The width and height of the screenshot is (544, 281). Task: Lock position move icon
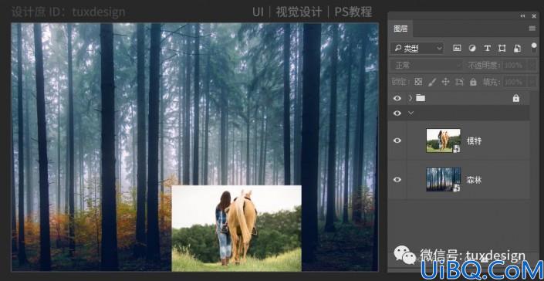(445, 82)
